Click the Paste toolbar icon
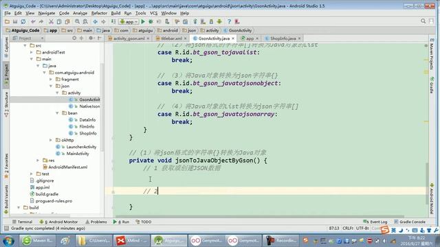The image size is (440, 247). coord(67,21)
